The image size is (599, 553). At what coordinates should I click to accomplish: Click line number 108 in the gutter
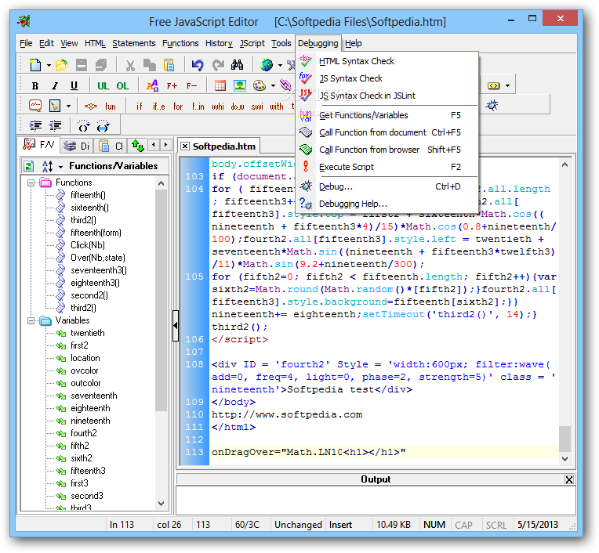pyautogui.click(x=194, y=364)
